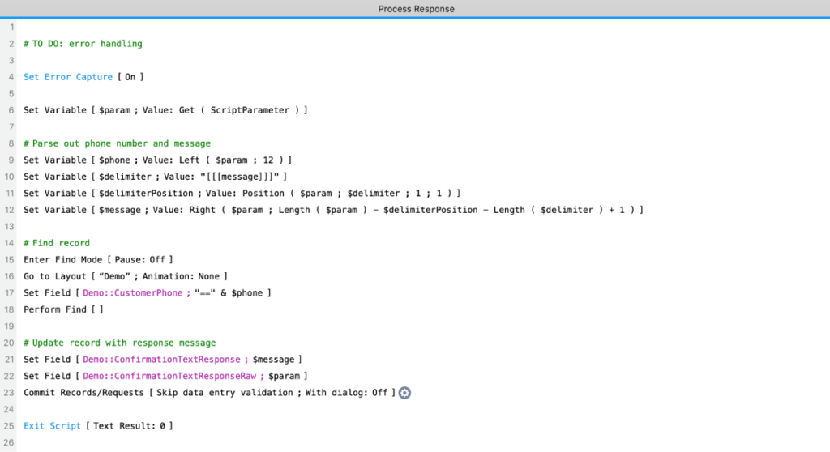This screenshot has height=452, width=830.
Task: Select the Set Variable $message step
Action: pyautogui.click(x=333, y=210)
